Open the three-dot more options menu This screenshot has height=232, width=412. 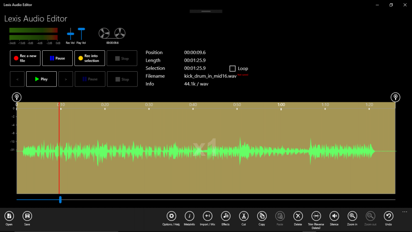404,211
